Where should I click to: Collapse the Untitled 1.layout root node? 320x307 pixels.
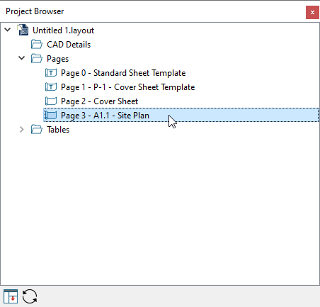pos(8,30)
